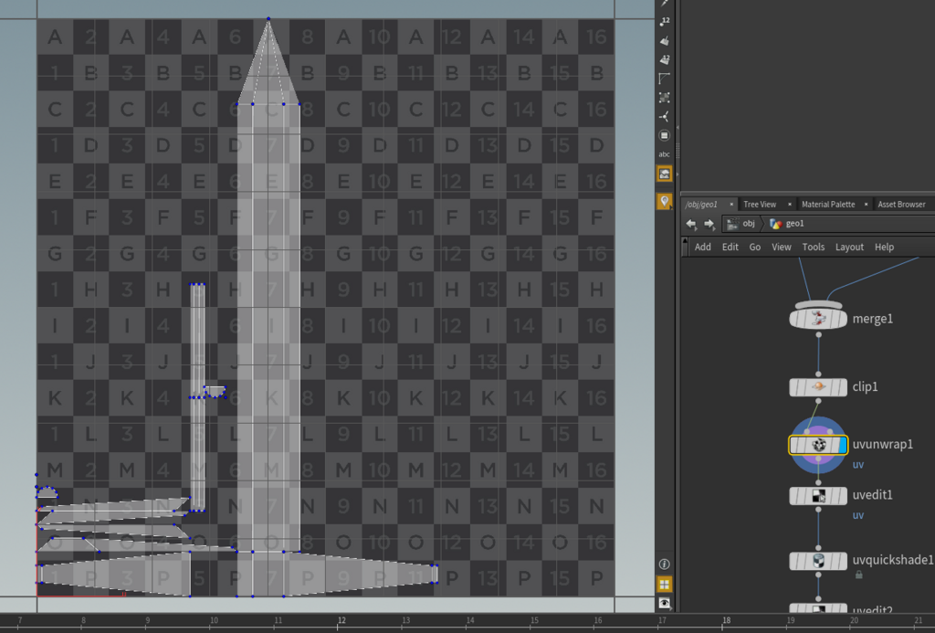Toggle blue display flag on uvunwrap1
Image resolution: width=935 pixels, height=633 pixels.
click(x=843, y=445)
